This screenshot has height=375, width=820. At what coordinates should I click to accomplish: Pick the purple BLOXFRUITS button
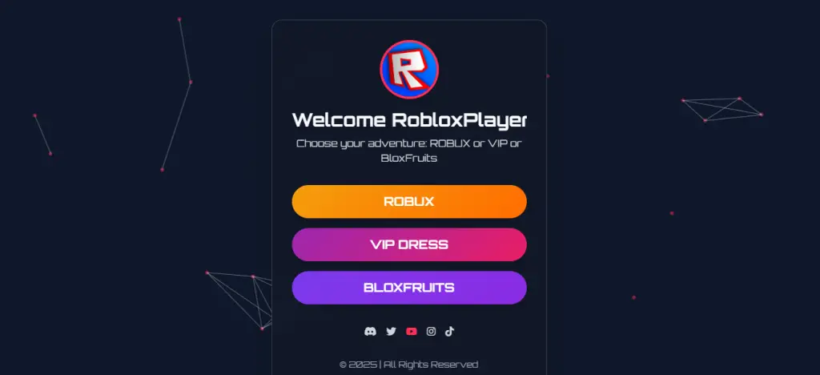click(x=409, y=288)
